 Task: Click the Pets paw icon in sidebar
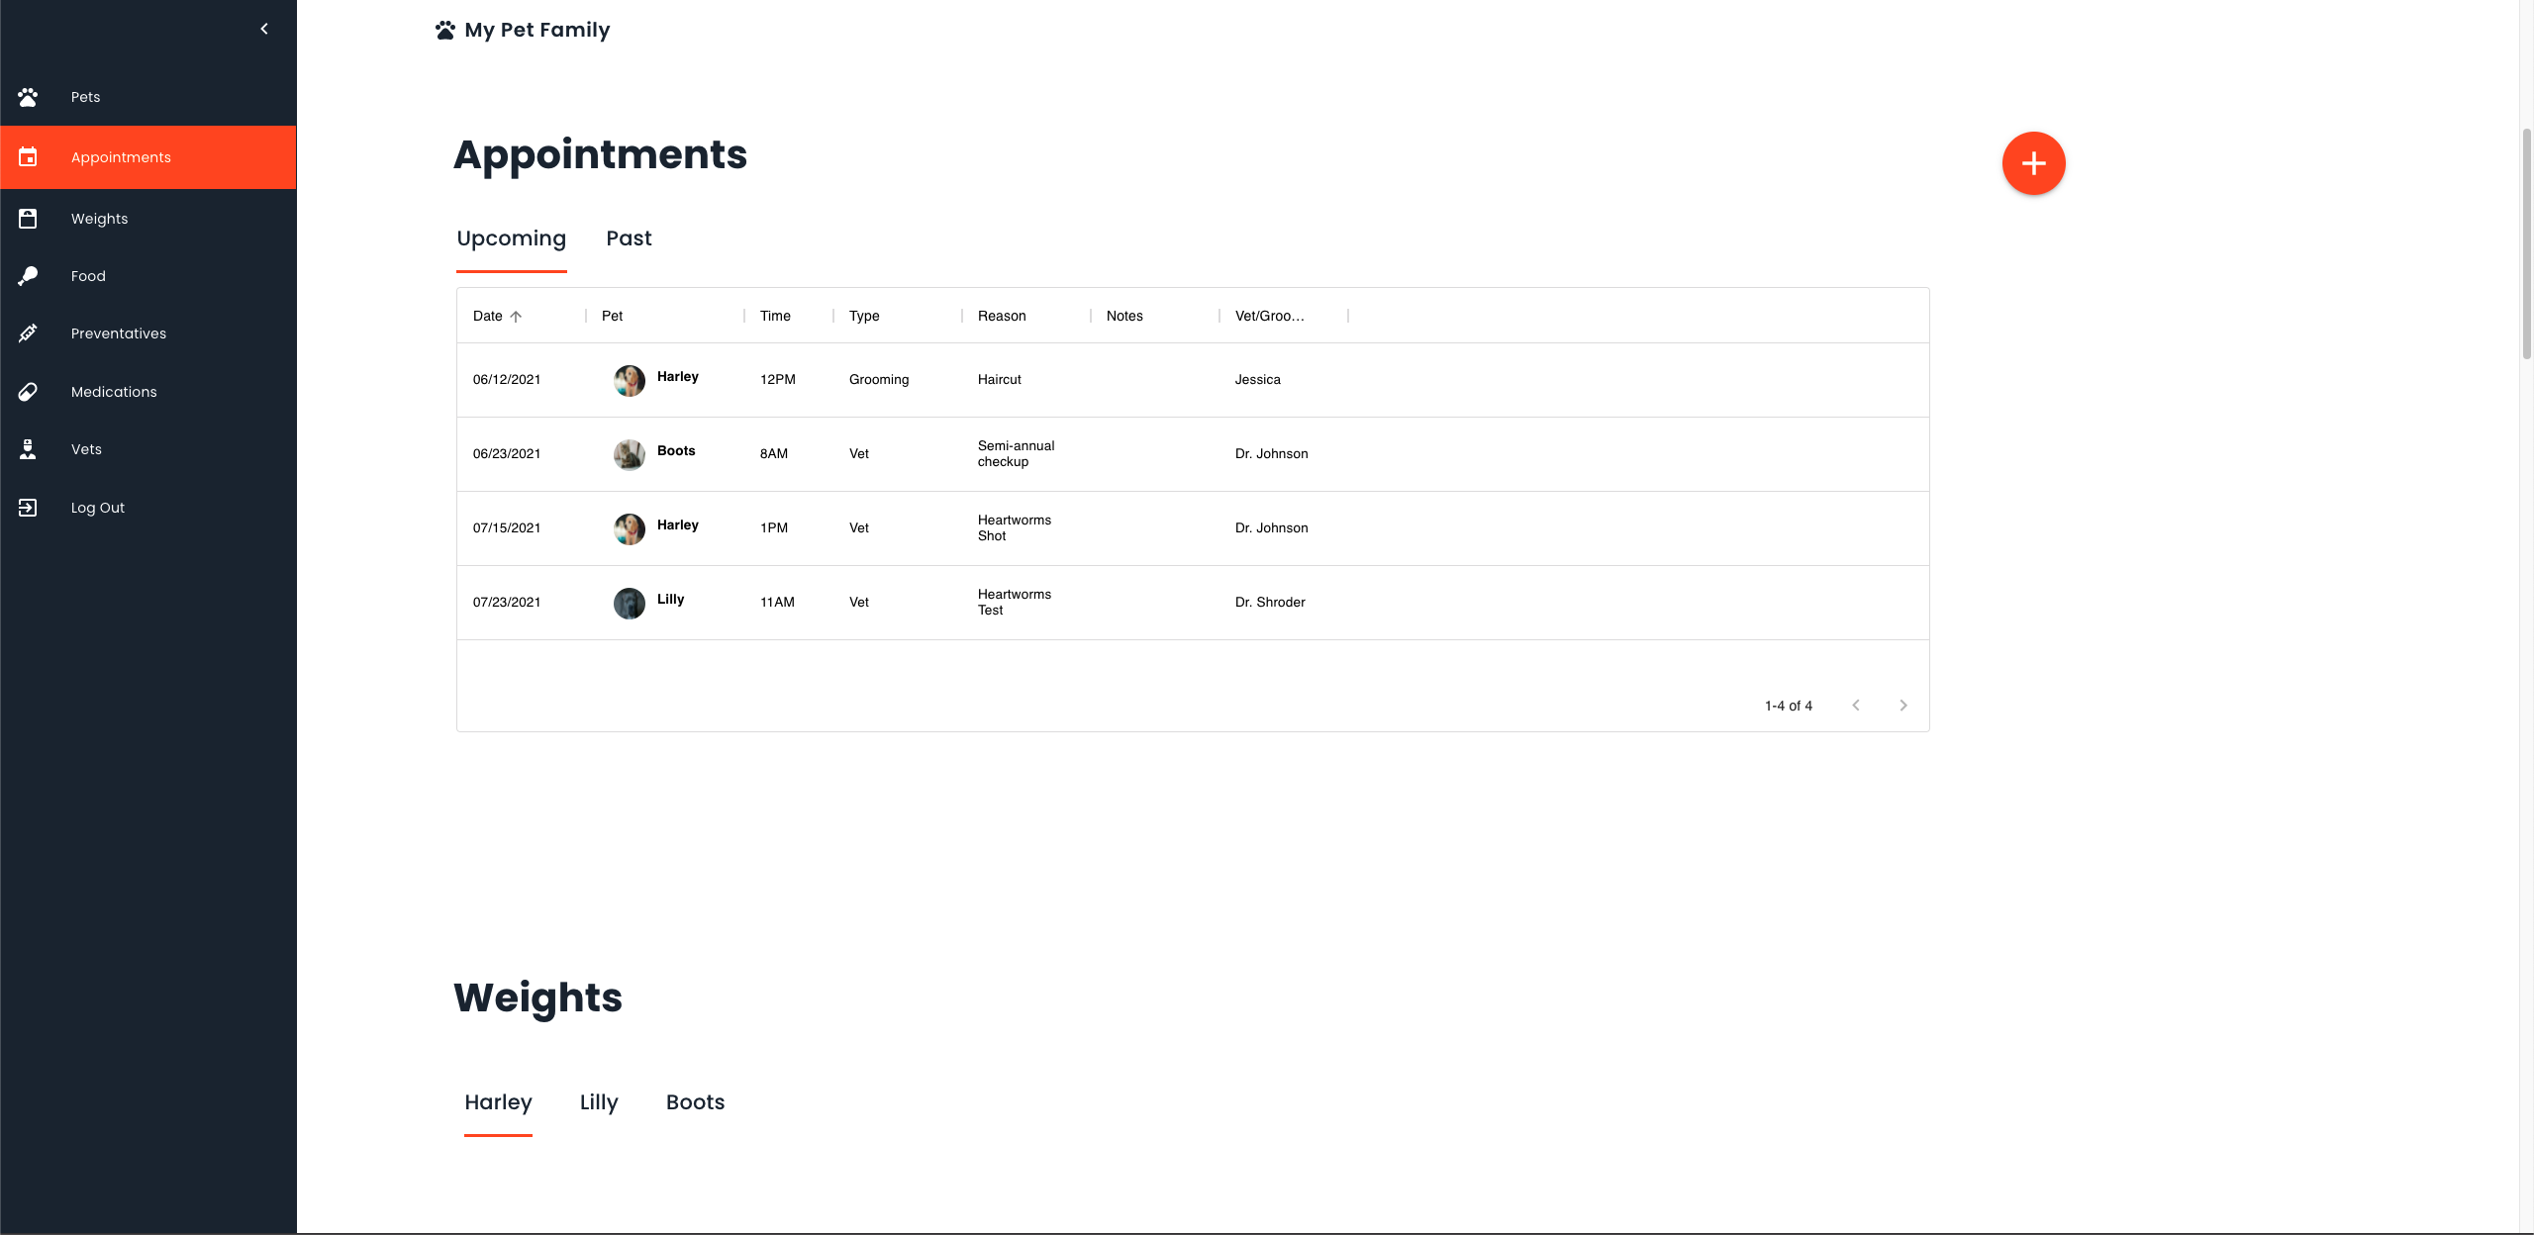coord(28,97)
